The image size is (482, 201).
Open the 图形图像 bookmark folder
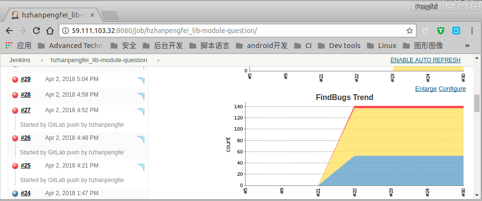(423, 46)
